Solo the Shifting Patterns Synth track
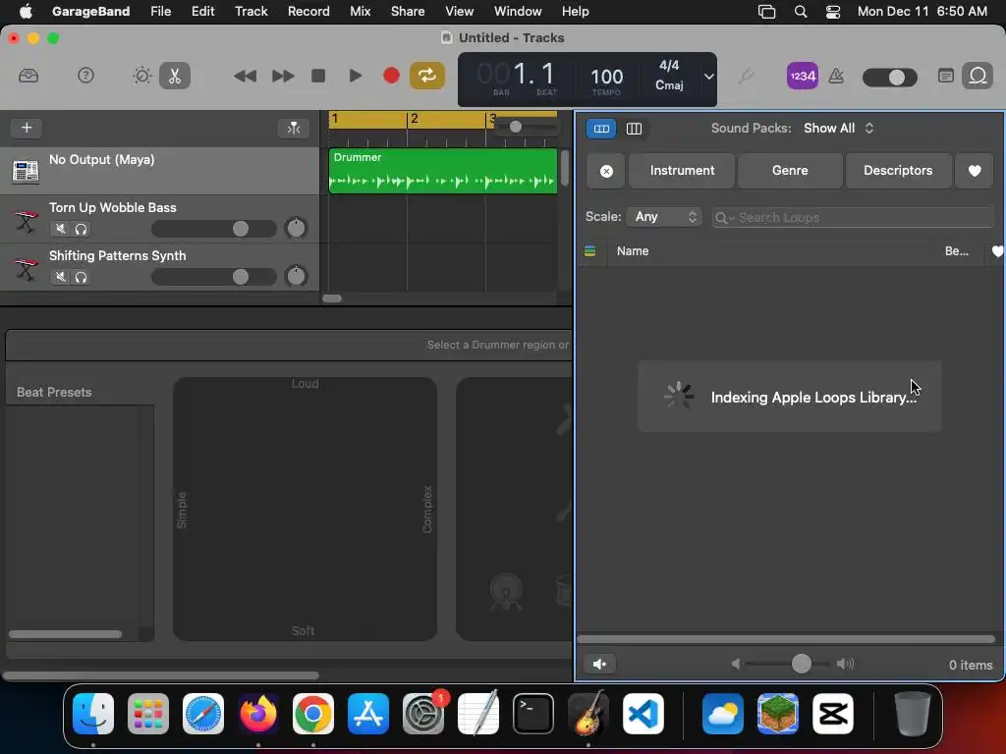1006x754 pixels. click(x=81, y=277)
